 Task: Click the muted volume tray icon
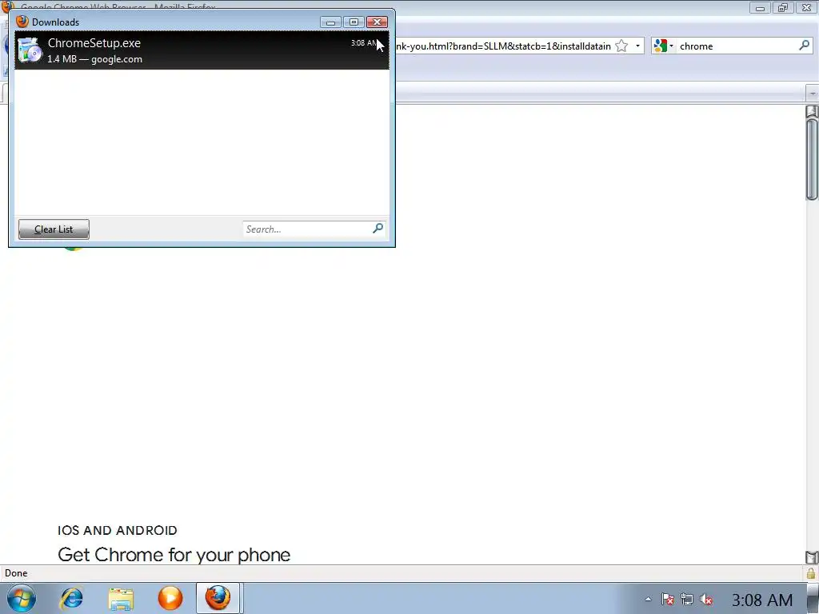707,600
